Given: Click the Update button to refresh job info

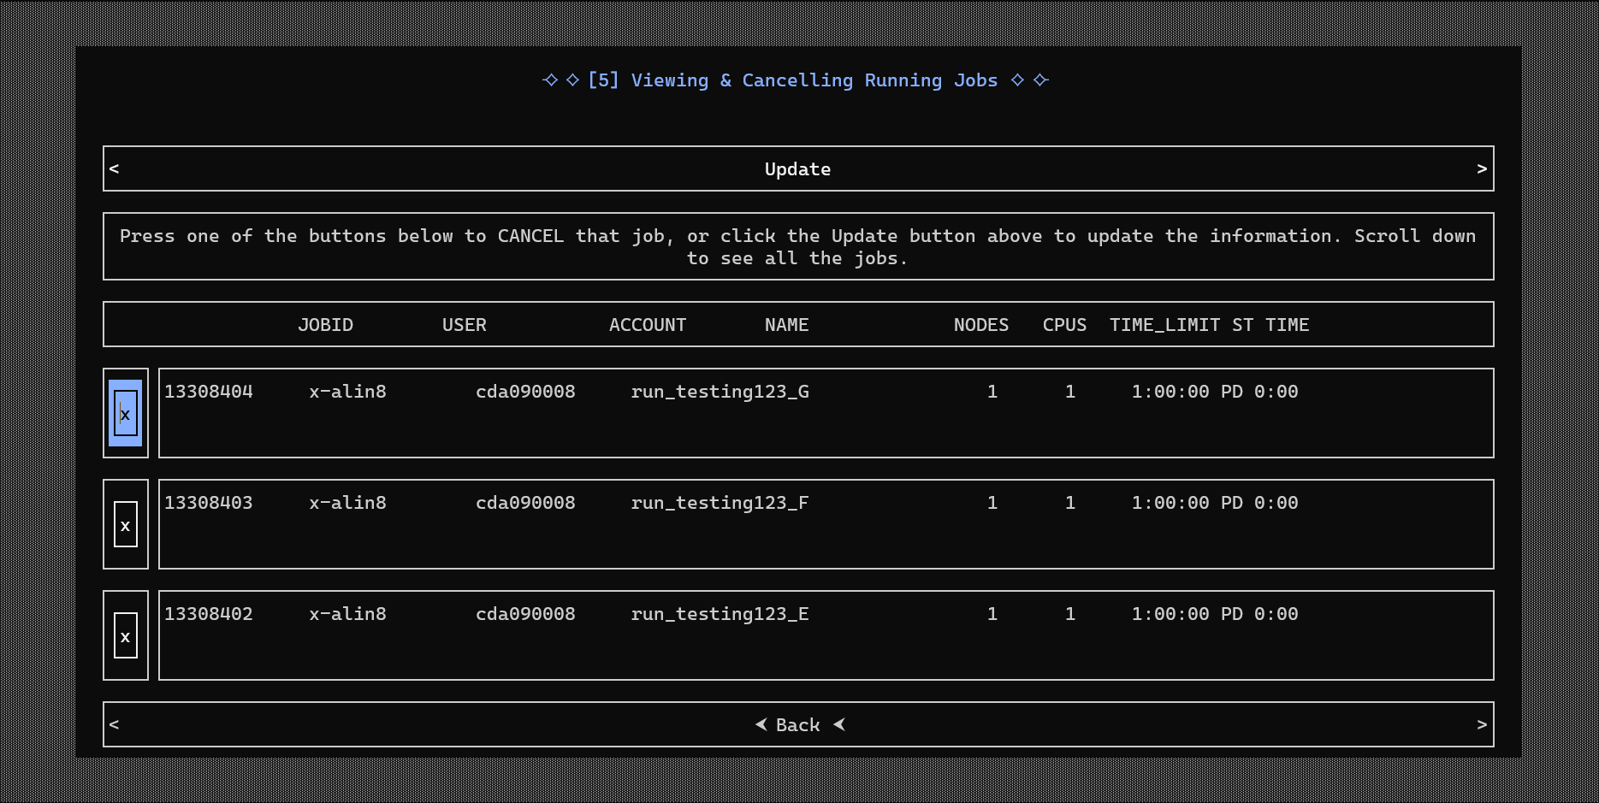Looking at the screenshot, I should (797, 168).
